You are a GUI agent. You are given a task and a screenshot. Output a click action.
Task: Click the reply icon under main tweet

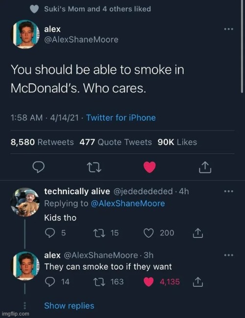pos(39,167)
